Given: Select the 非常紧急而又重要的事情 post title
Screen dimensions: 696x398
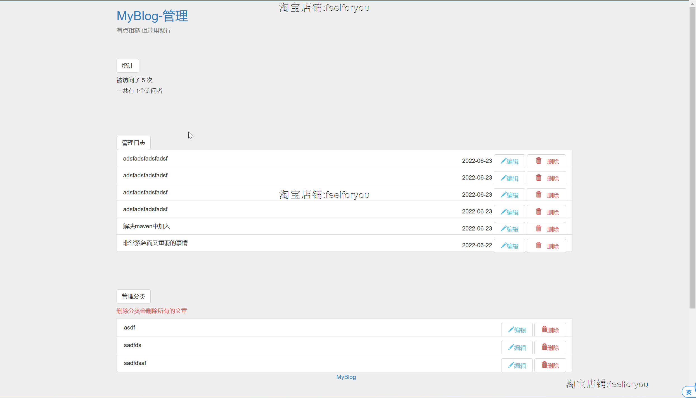Looking at the screenshot, I should [155, 243].
